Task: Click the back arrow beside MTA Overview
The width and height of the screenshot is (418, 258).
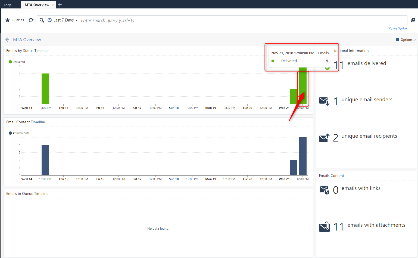Action: [7, 40]
